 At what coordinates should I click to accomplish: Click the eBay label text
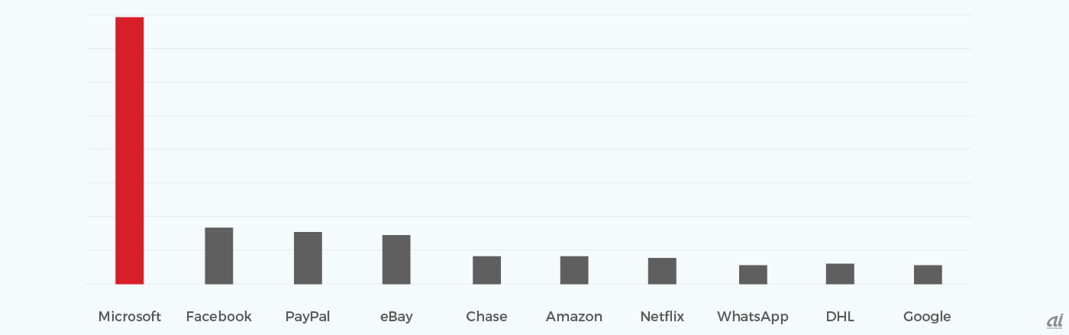point(396,317)
